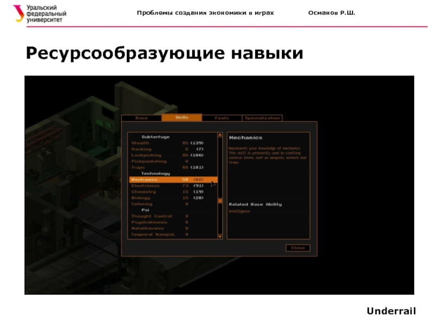Image resolution: width=428 pixels, height=321 pixels.
Task: Switch to the Base tab
Action: [141, 118]
